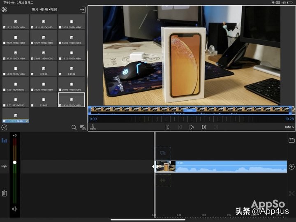Tap the video preview image
The width and height of the screenshot is (296, 222).
(192, 55)
